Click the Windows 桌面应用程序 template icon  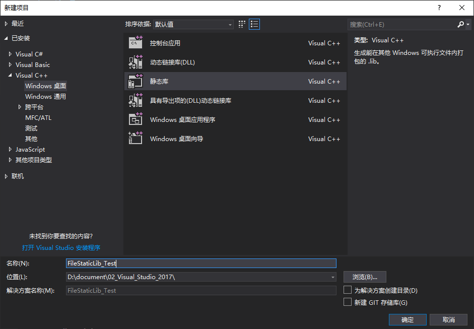pyautogui.click(x=135, y=119)
